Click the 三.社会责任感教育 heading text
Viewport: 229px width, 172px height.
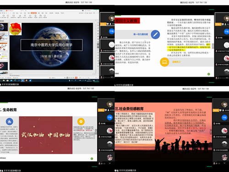coord(129,109)
